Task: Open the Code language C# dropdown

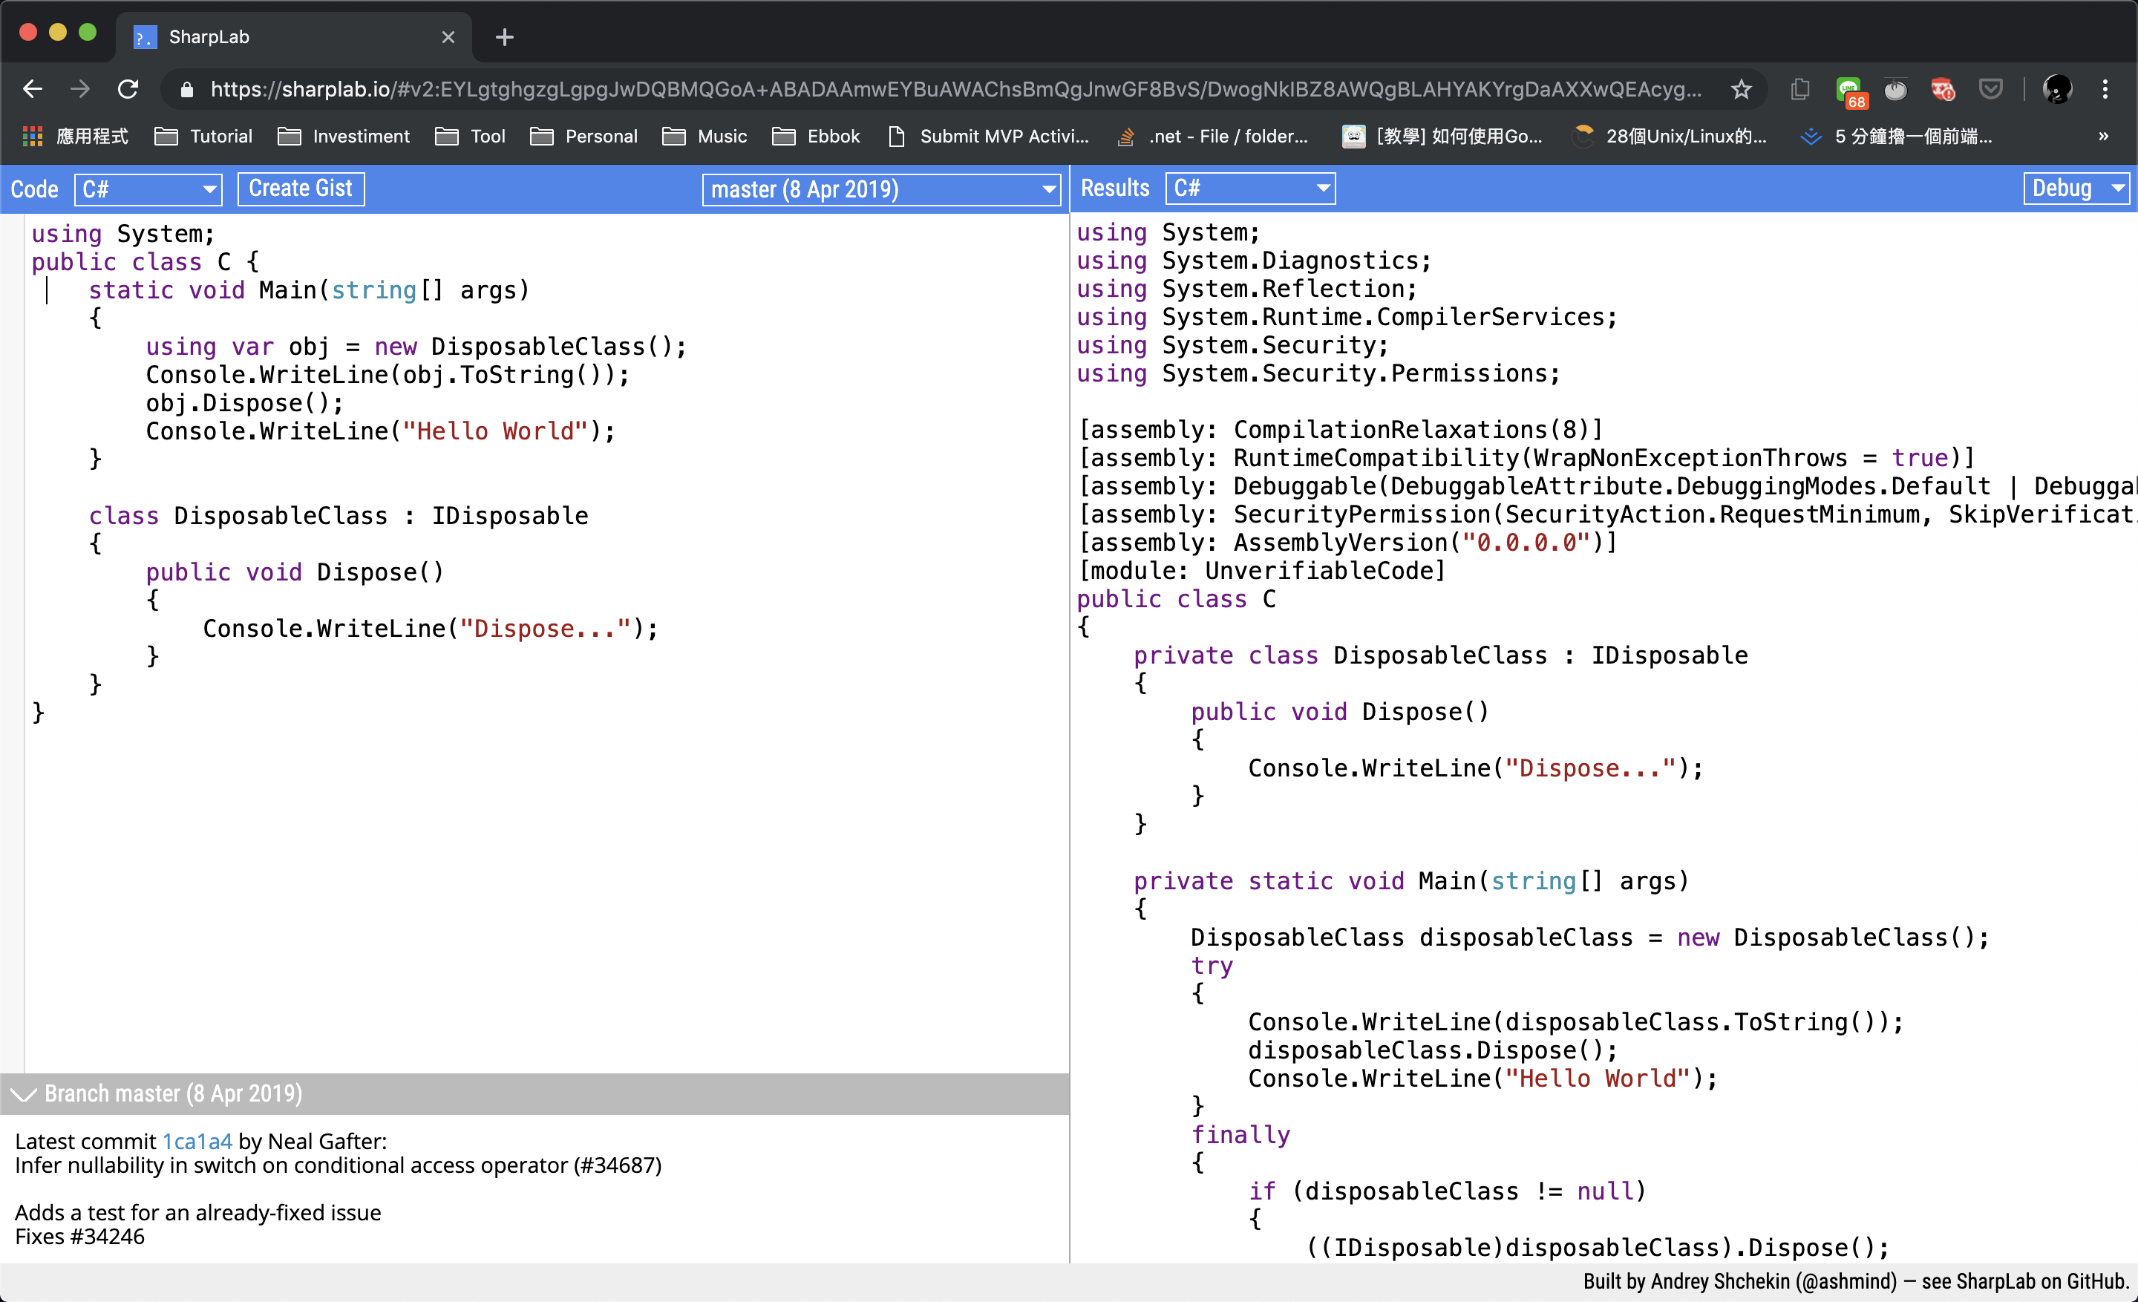Action: (148, 189)
